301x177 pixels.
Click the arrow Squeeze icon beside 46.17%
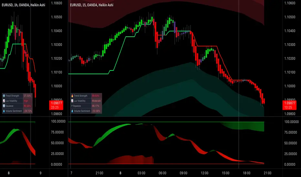coord(72,106)
